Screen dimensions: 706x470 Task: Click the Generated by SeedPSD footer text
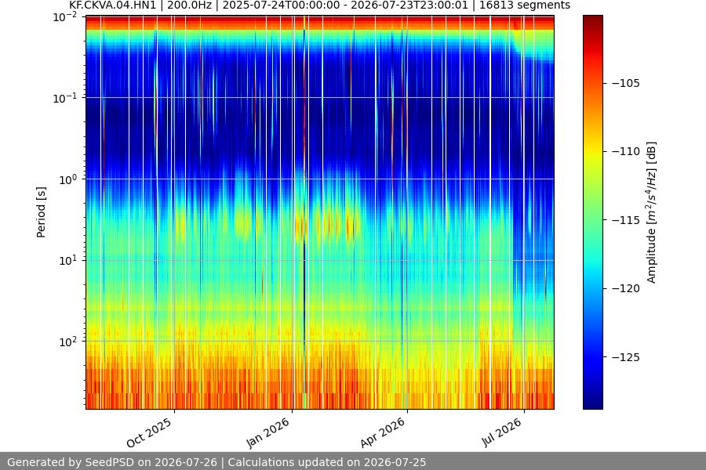(217, 462)
